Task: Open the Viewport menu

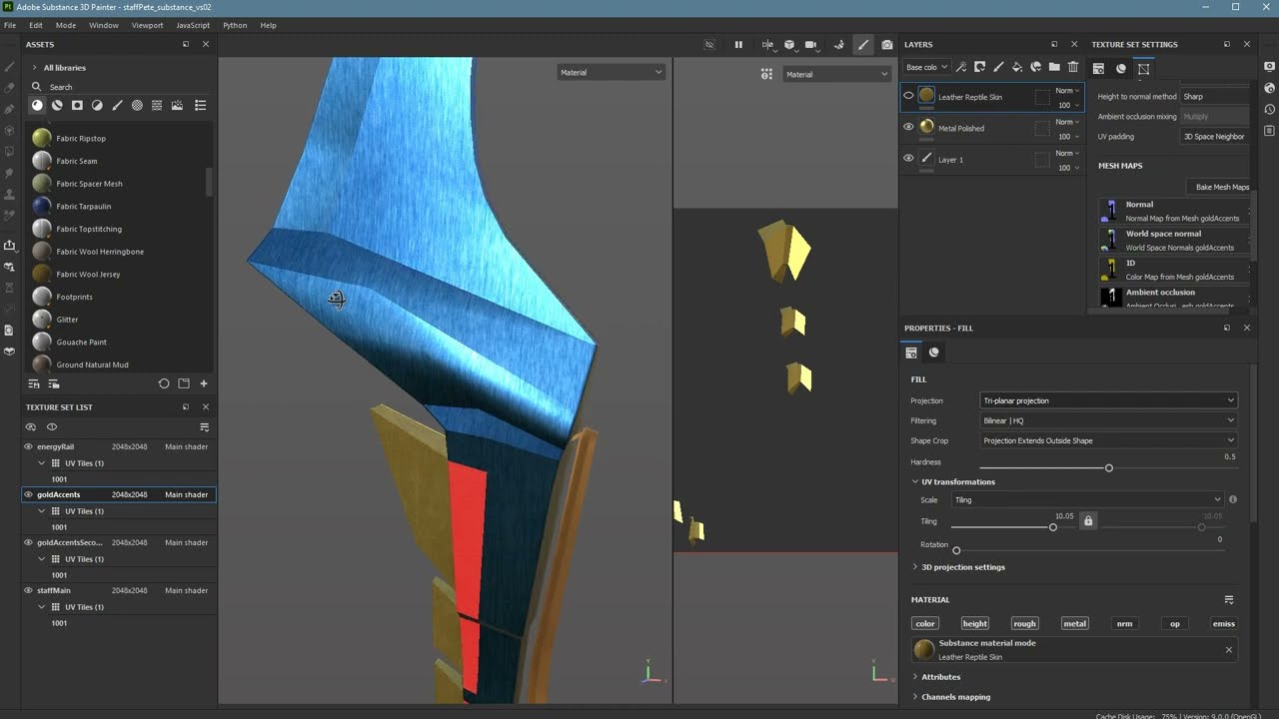Action: [147, 25]
